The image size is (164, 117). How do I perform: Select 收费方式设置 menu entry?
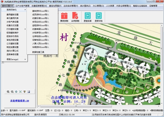[13, 25]
